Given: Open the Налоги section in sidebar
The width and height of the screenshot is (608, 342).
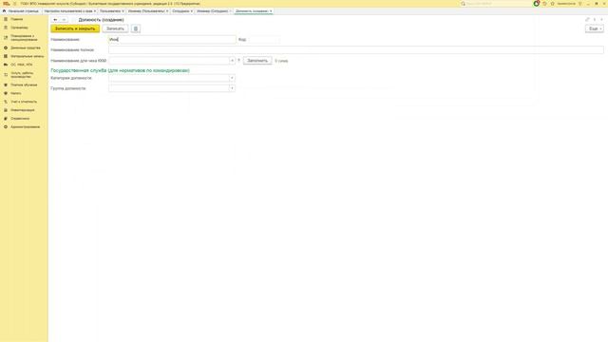Looking at the screenshot, I should coord(16,93).
